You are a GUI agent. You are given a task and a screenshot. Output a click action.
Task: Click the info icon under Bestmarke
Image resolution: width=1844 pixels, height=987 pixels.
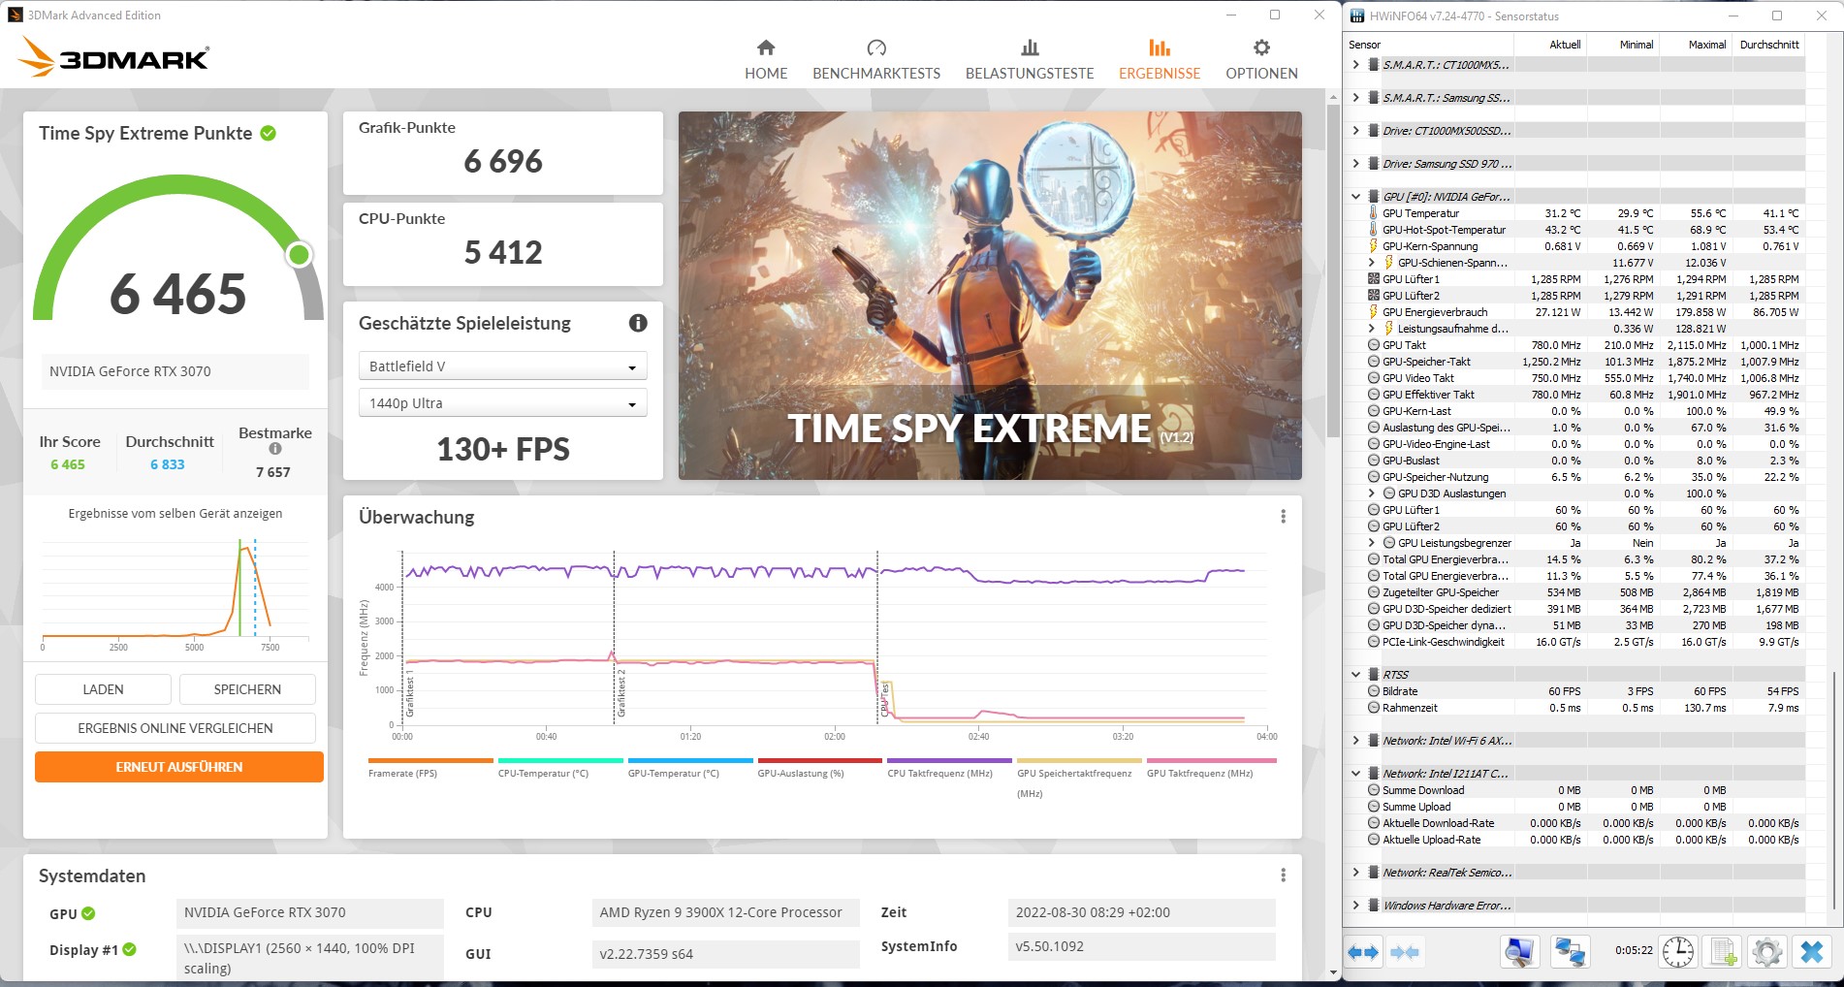(x=275, y=449)
